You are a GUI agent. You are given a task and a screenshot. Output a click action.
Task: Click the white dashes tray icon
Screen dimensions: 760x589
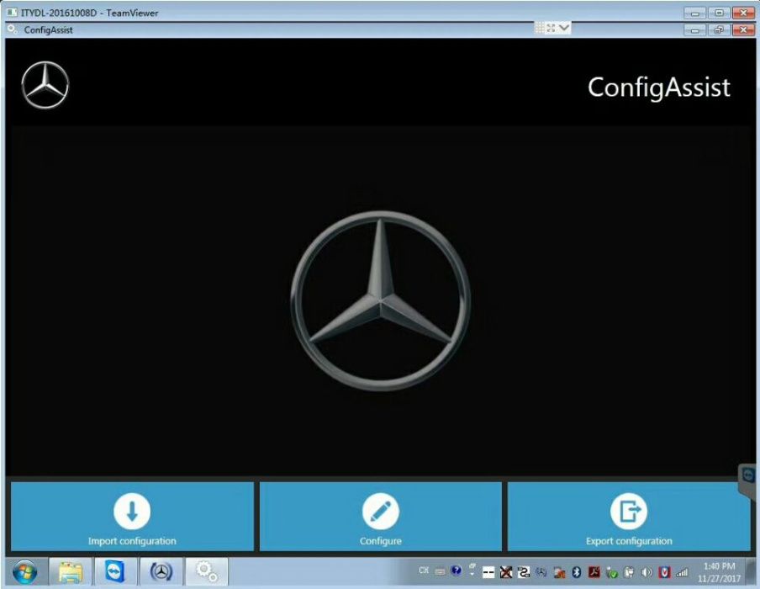coord(488,573)
